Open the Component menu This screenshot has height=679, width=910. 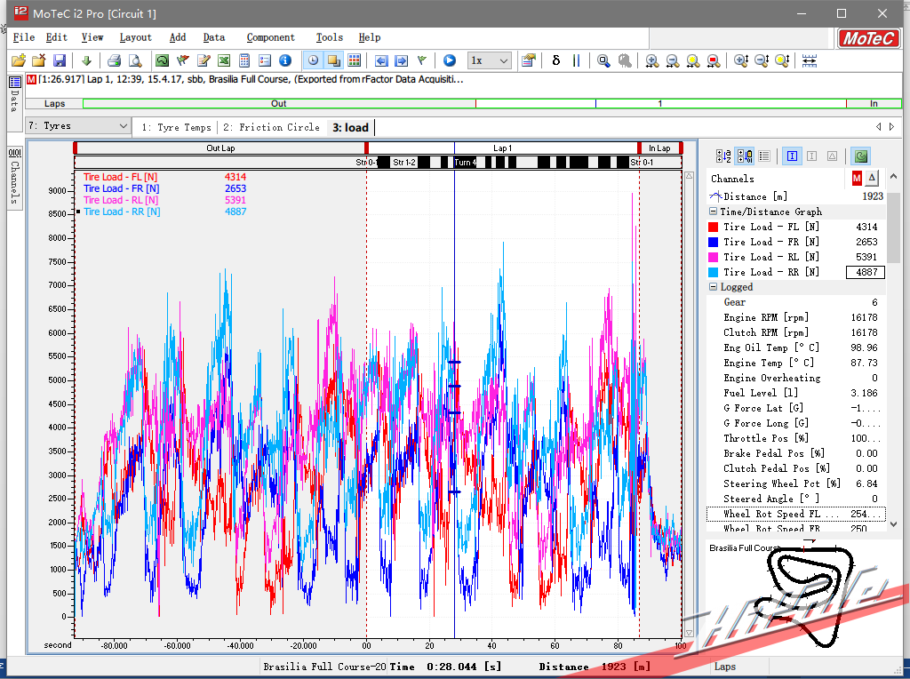[x=270, y=37]
